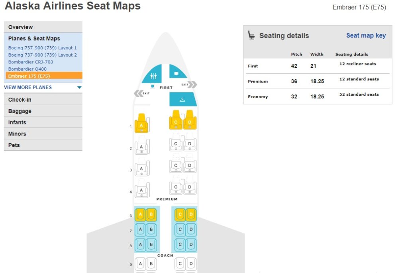408x273 pixels.
Task: Select first class seat 1A
Action: point(141,124)
